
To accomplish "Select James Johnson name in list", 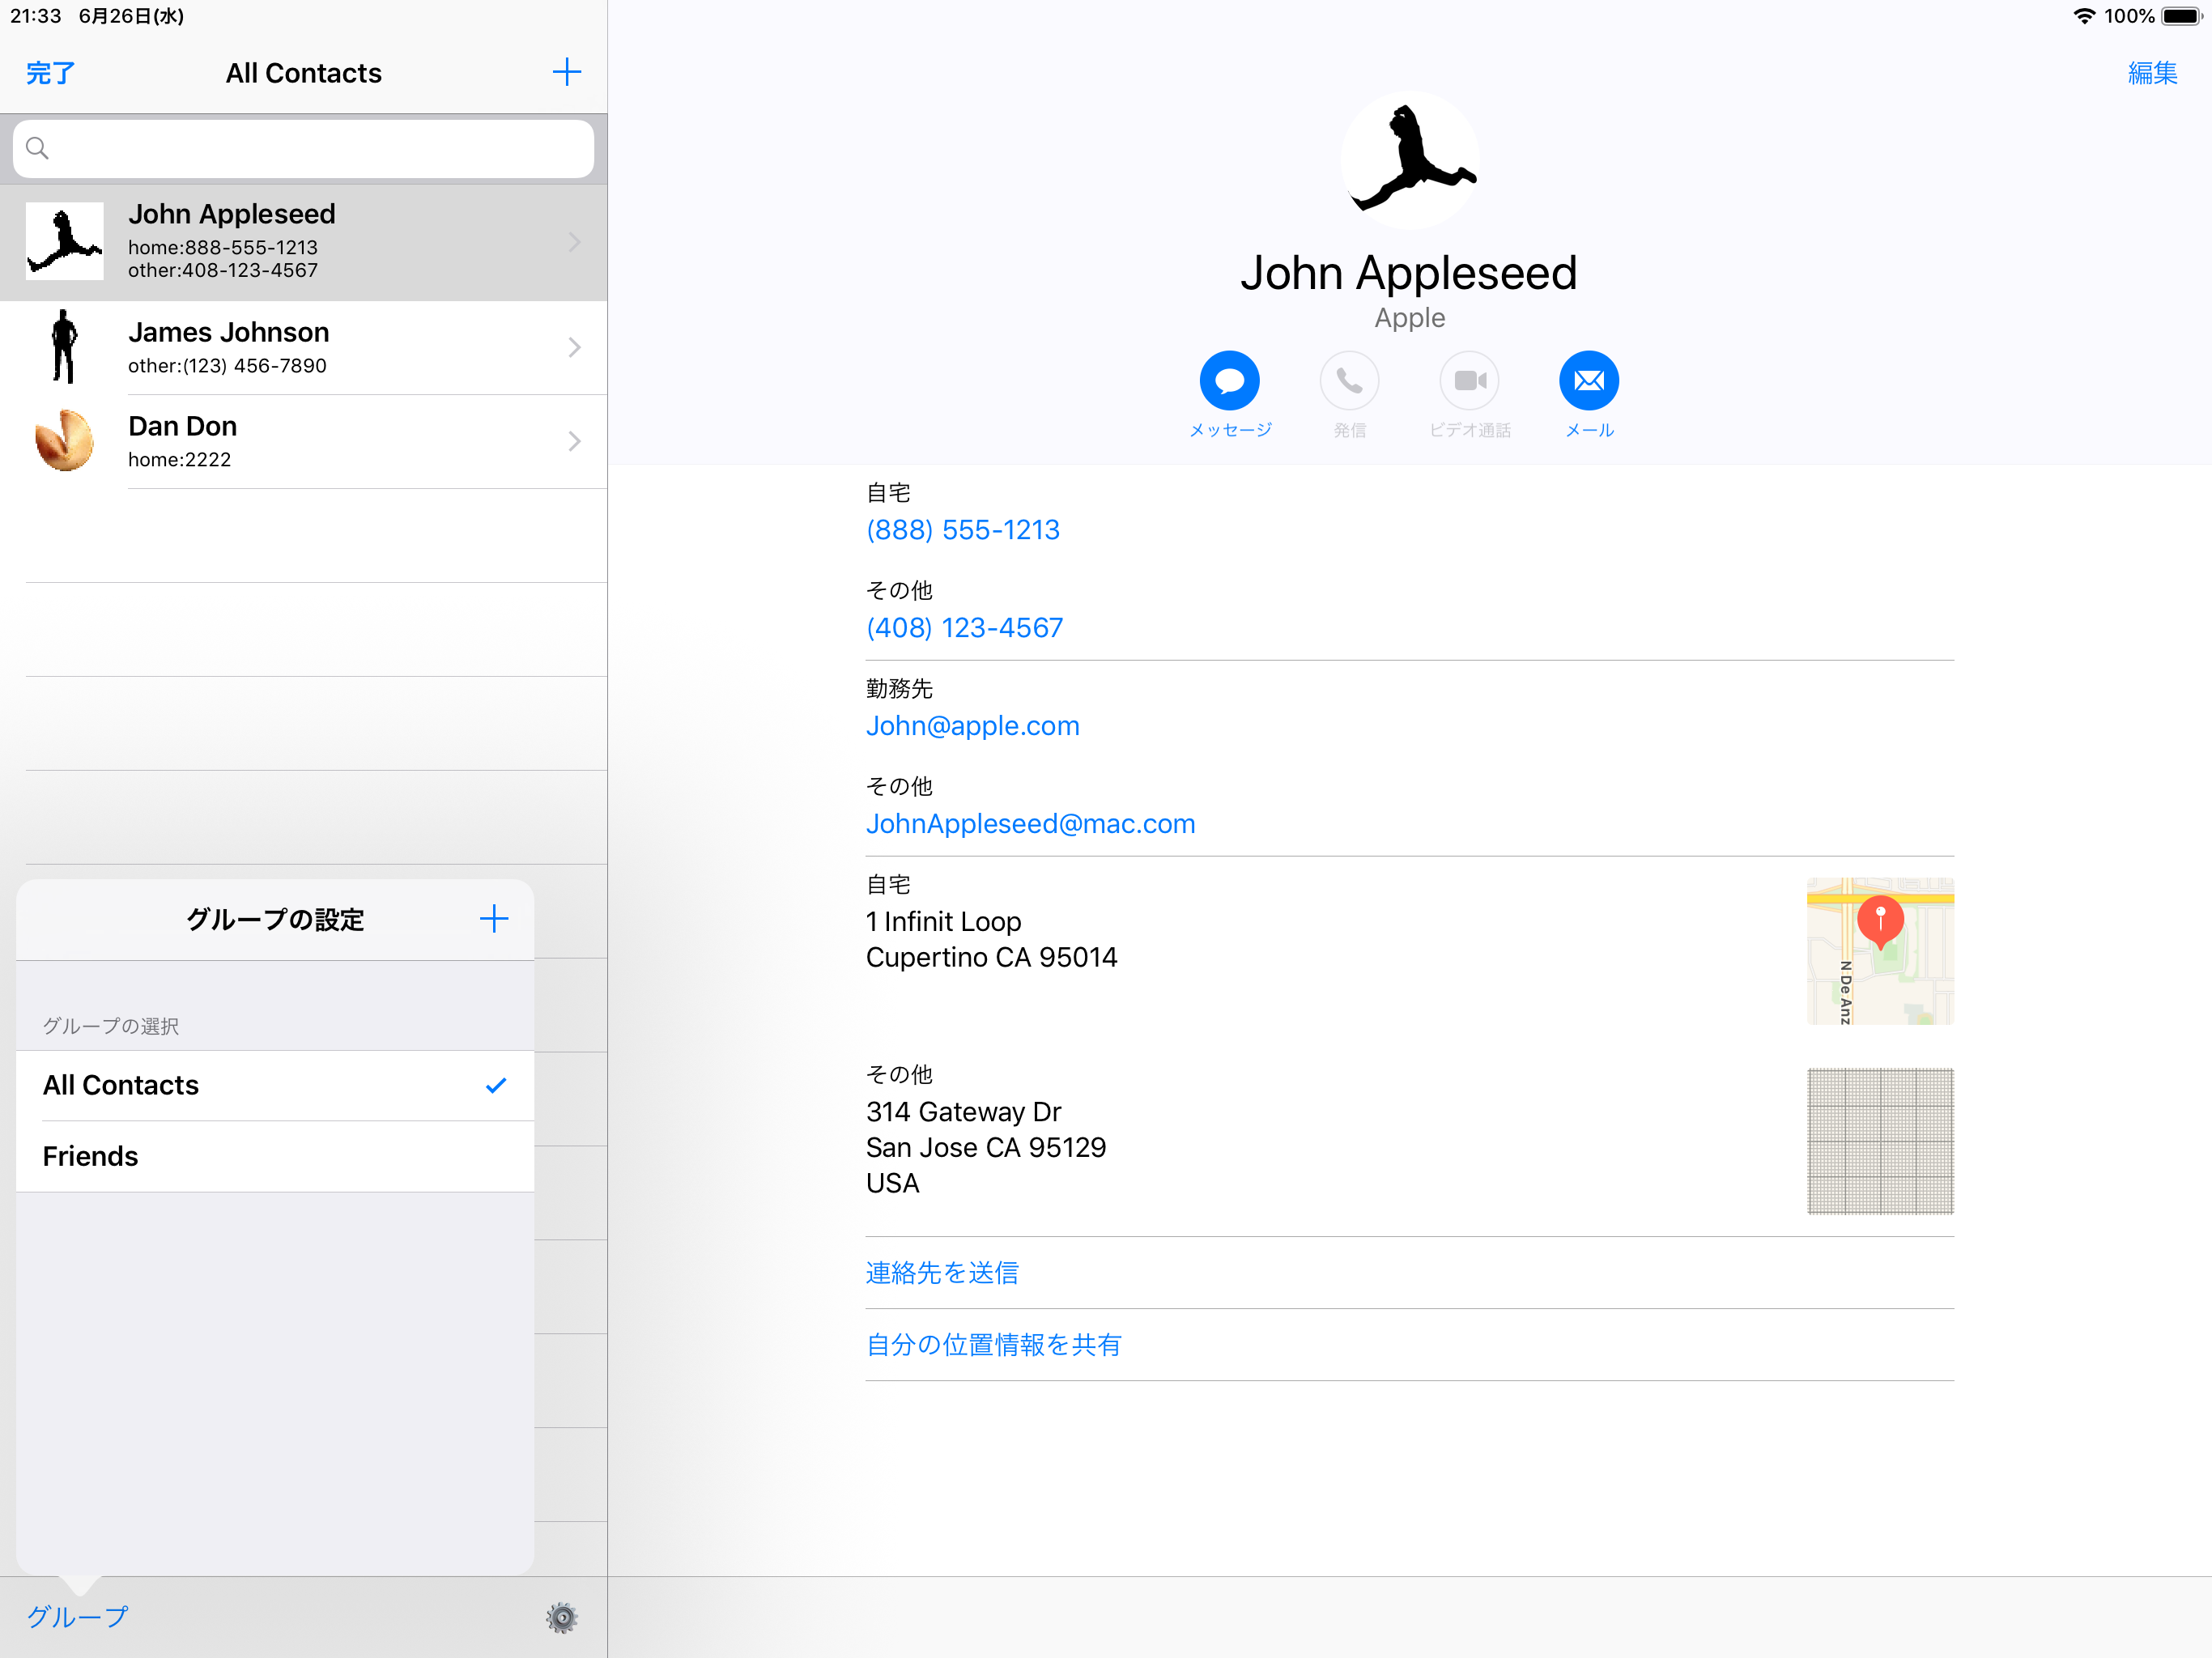I will point(228,332).
